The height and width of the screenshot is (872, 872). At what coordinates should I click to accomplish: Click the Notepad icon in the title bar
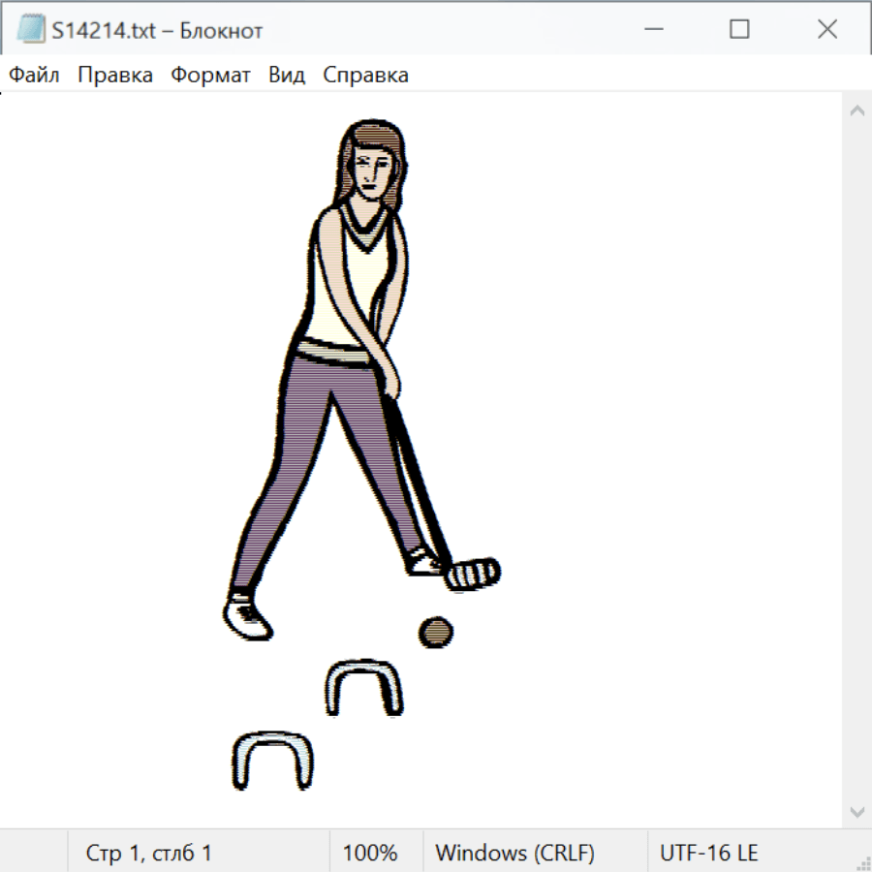coord(30,30)
